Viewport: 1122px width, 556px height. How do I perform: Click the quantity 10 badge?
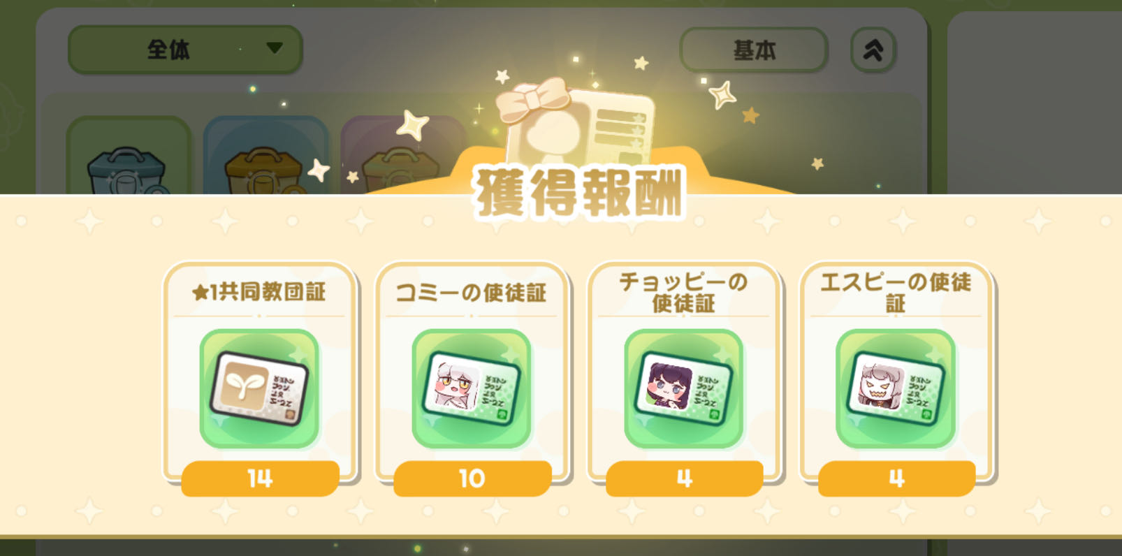pyautogui.click(x=472, y=478)
